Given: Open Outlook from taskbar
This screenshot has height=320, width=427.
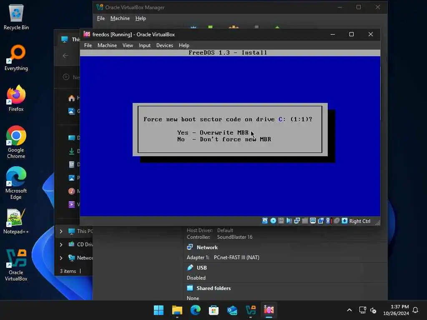Looking at the screenshot, I should click(232, 310).
